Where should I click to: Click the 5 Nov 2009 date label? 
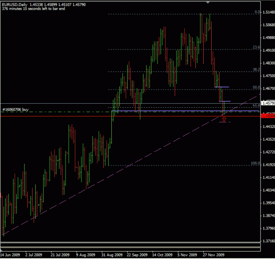pos(187,255)
